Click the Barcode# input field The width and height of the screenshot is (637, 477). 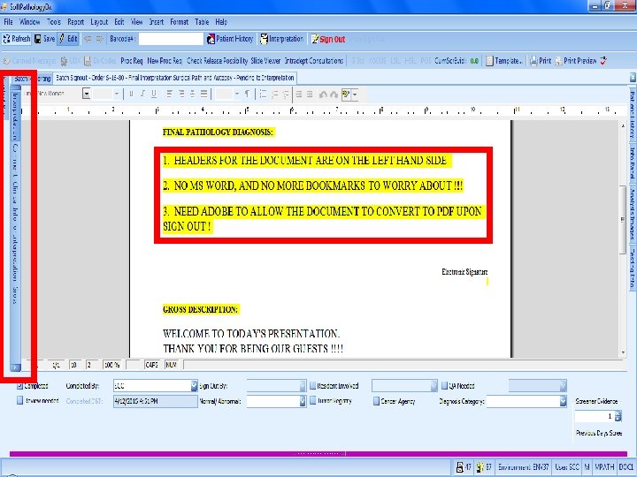click(x=171, y=39)
